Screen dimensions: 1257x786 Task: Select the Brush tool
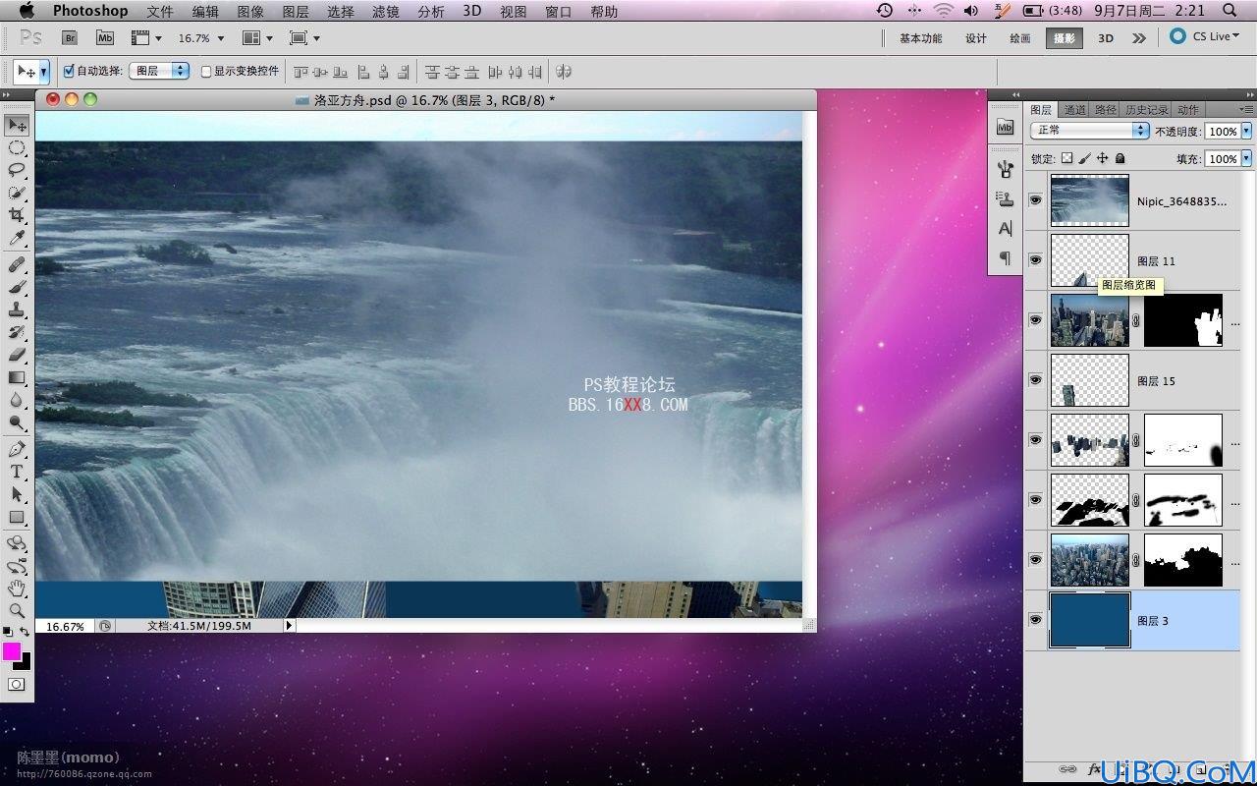pyautogui.click(x=17, y=287)
